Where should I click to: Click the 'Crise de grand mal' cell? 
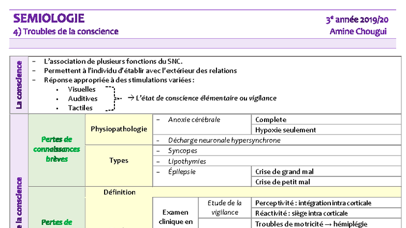pyautogui.click(x=285, y=172)
